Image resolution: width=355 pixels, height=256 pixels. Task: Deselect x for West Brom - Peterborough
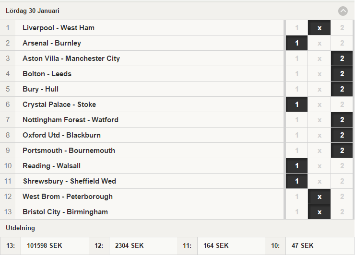coord(319,197)
